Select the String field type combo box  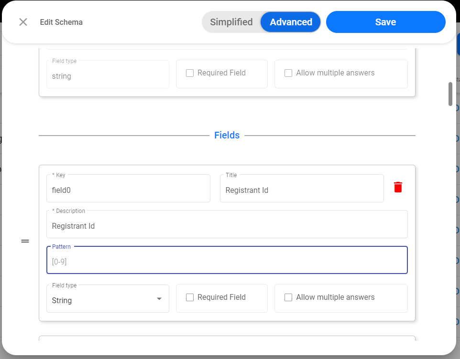[x=108, y=299]
